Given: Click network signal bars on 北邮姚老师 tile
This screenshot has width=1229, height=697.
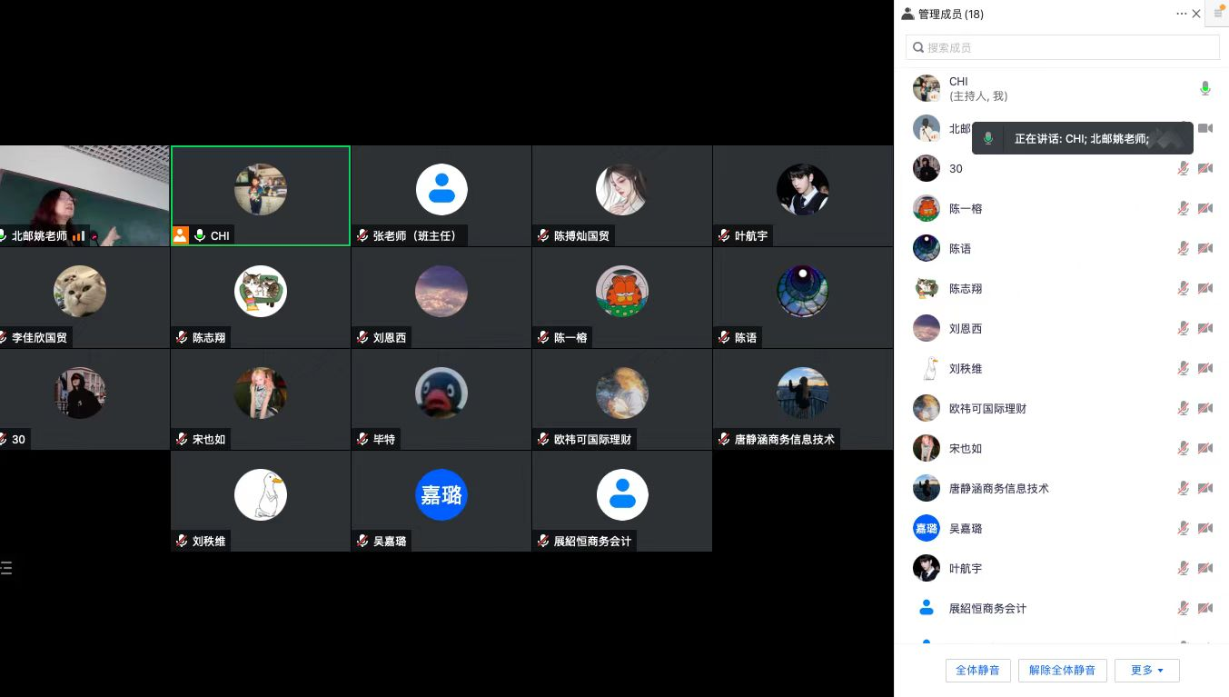Looking at the screenshot, I should click(x=79, y=235).
